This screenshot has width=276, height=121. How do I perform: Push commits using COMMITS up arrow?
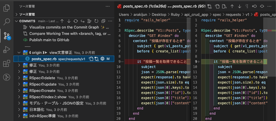coord(62,21)
